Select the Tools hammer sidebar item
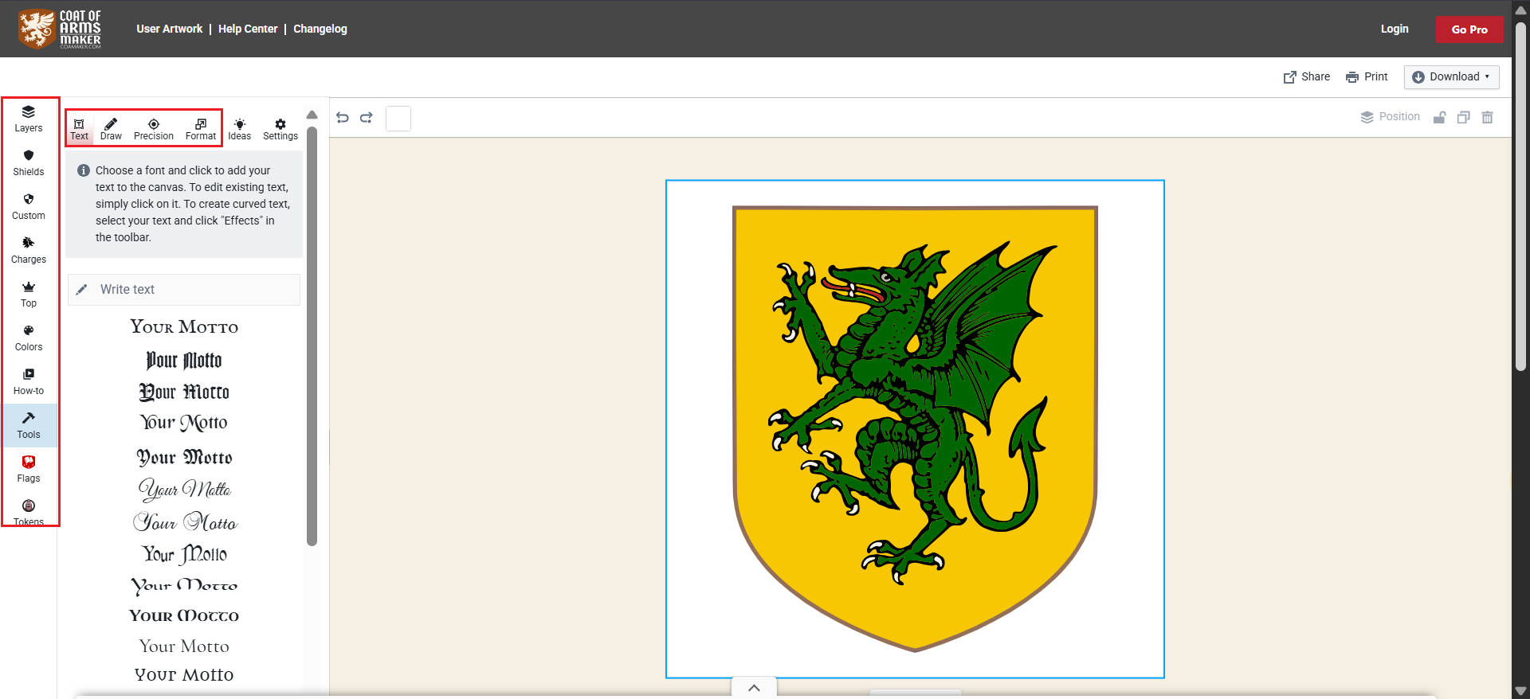 [29, 425]
